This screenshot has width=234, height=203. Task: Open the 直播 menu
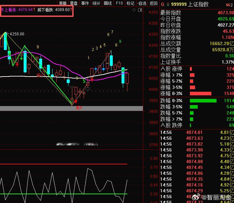pos(63,3)
